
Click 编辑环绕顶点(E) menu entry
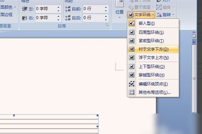coord(153,84)
